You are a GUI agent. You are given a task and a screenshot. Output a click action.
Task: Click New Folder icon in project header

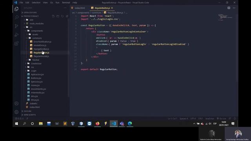pos(58,16)
